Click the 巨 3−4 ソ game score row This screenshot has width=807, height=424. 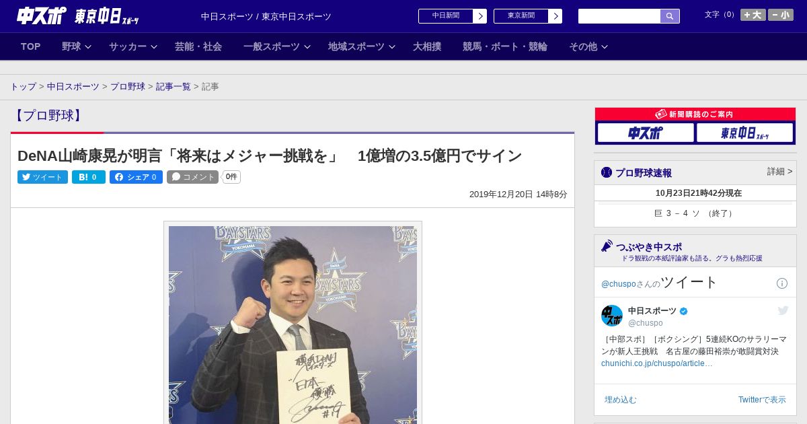pyautogui.click(x=695, y=213)
